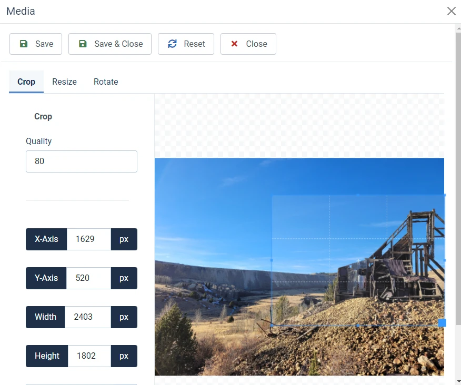Click the Reset button text
The width and height of the screenshot is (461, 385).
(194, 44)
